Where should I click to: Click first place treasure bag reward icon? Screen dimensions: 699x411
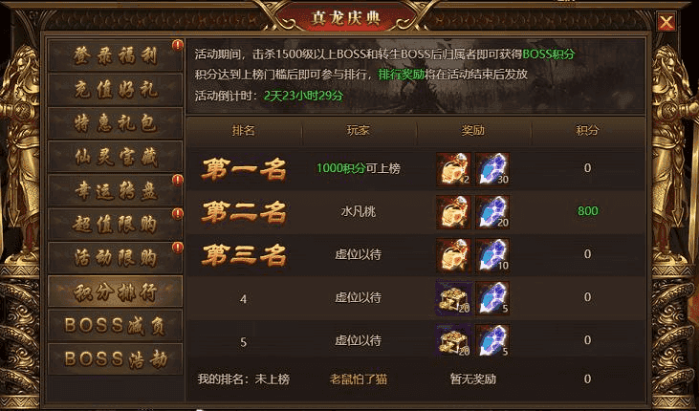tap(453, 169)
